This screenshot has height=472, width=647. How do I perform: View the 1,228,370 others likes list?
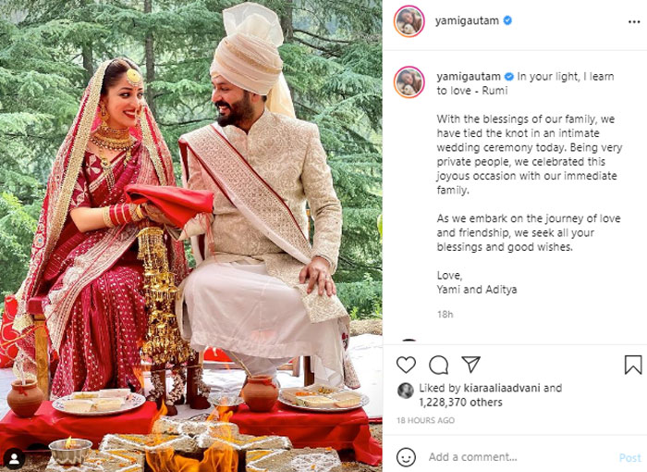pos(460,403)
